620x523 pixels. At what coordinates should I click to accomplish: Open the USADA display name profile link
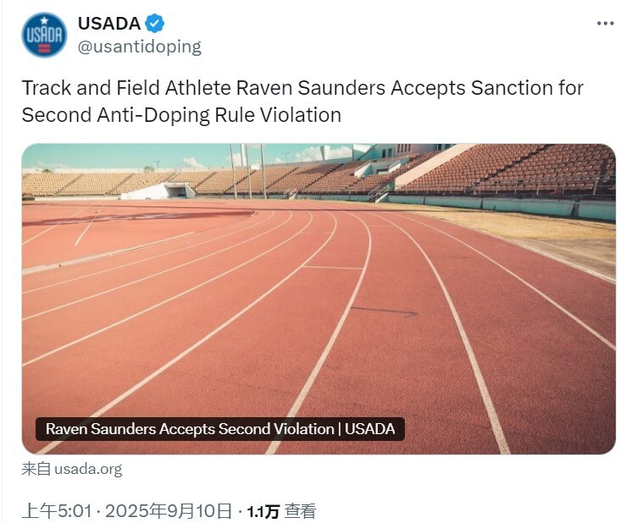click(109, 24)
